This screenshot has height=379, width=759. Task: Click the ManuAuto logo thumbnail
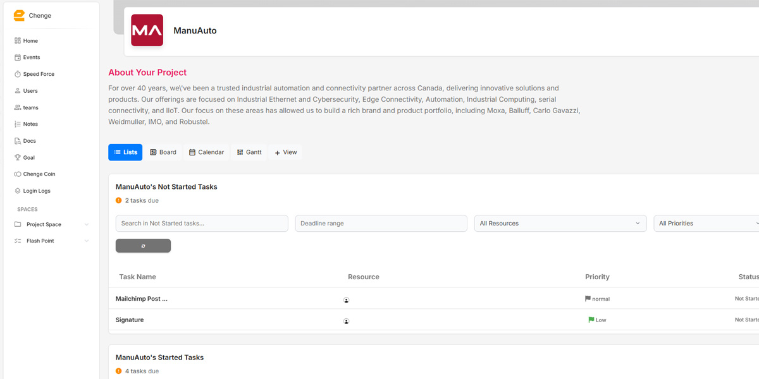(x=147, y=30)
